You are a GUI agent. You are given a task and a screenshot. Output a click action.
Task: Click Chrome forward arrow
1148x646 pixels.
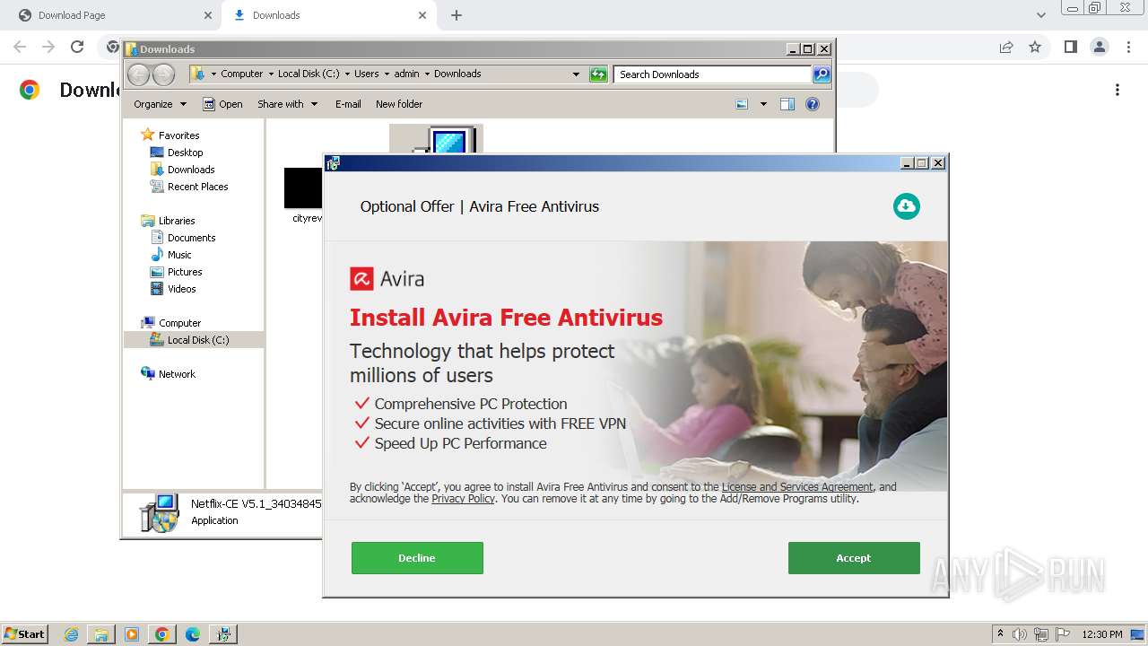pos(48,47)
